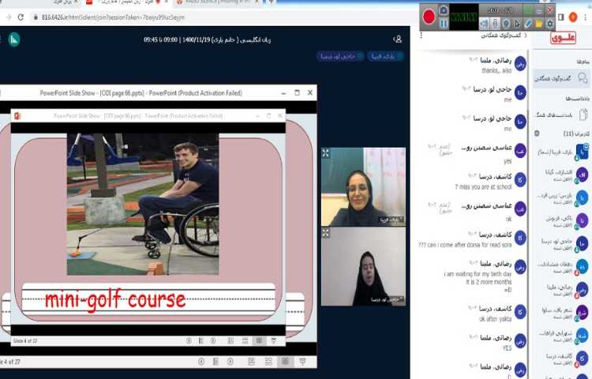Expand the student's webcam video to fullscreen

pos(325,233)
